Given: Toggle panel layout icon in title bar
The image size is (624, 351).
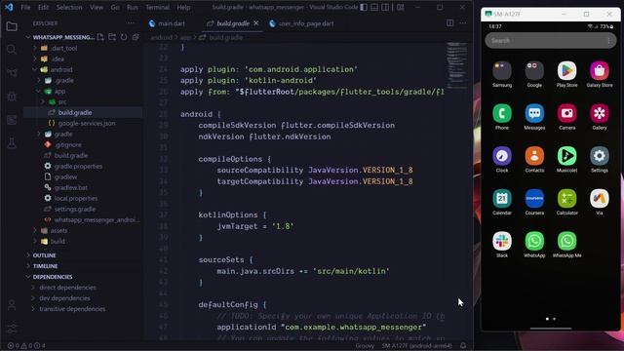Looking at the screenshot, I should [374, 7].
